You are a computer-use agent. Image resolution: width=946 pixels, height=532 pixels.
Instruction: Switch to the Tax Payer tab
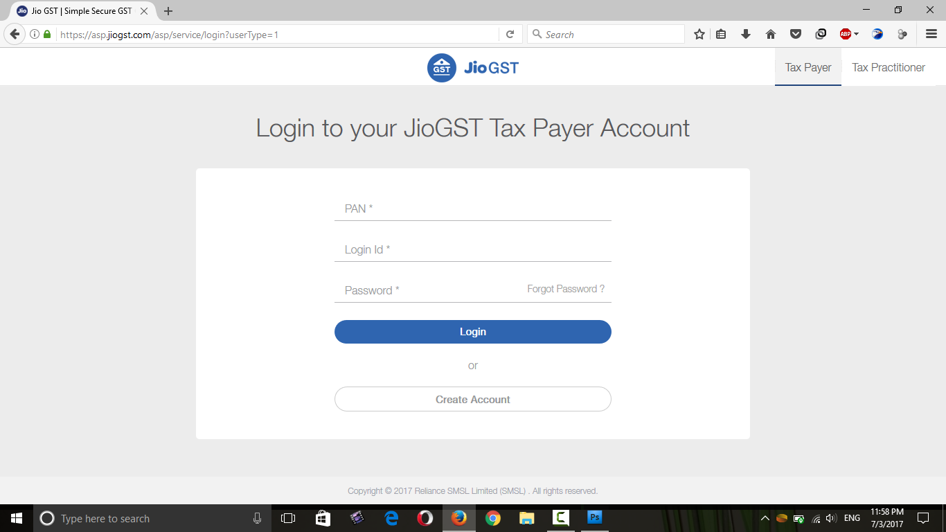pos(808,68)
